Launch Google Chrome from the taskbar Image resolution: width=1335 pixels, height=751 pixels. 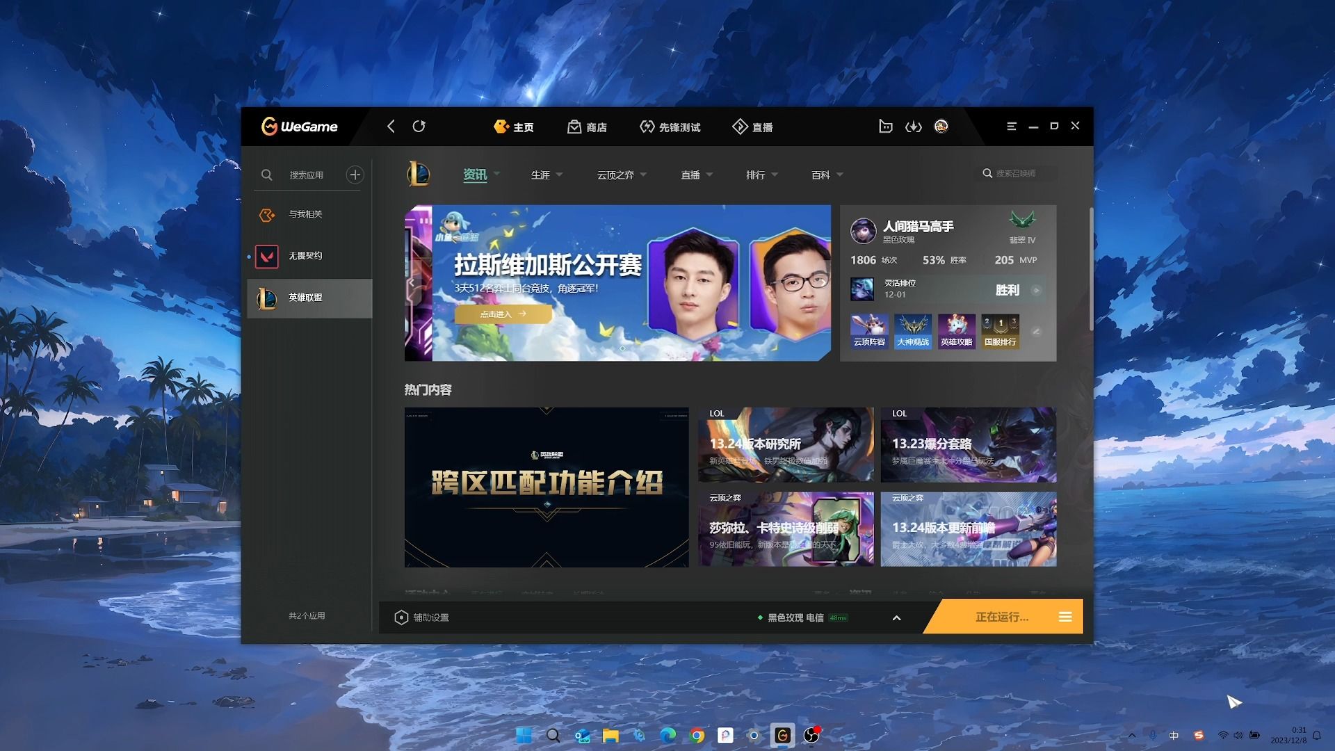pos(697,735)
